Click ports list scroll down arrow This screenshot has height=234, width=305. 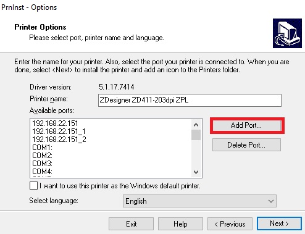click(x=196, y=172)
